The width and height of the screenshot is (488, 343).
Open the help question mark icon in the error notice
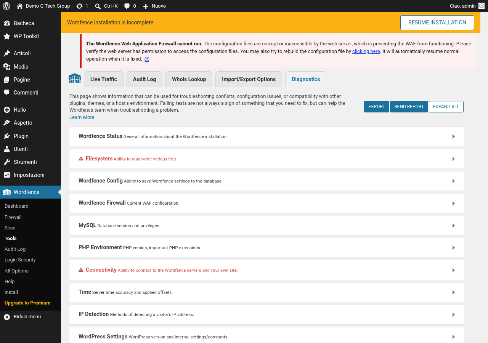pos(147,59)
